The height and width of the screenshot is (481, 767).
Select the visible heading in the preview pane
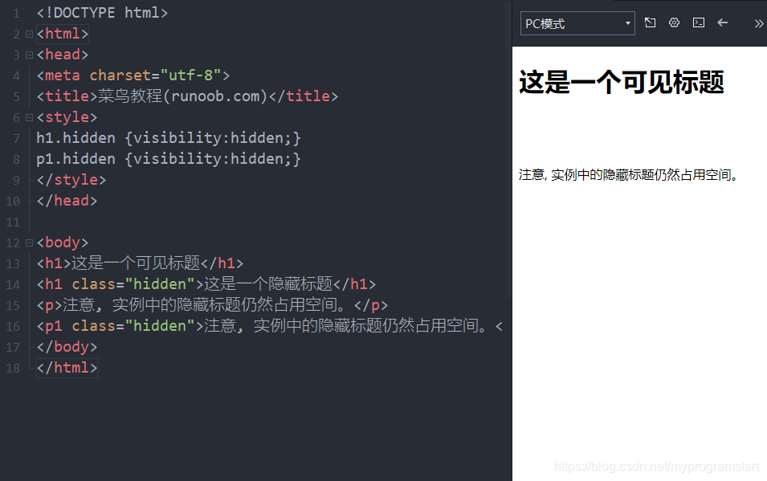tap(622, 82)
